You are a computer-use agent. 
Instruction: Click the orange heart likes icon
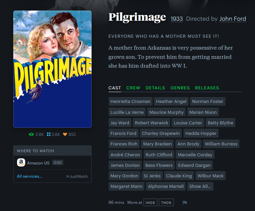click(x=65, y=135)
